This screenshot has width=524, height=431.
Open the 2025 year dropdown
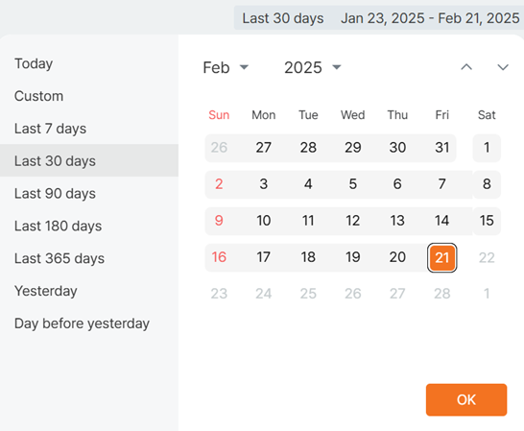point(313,67)
